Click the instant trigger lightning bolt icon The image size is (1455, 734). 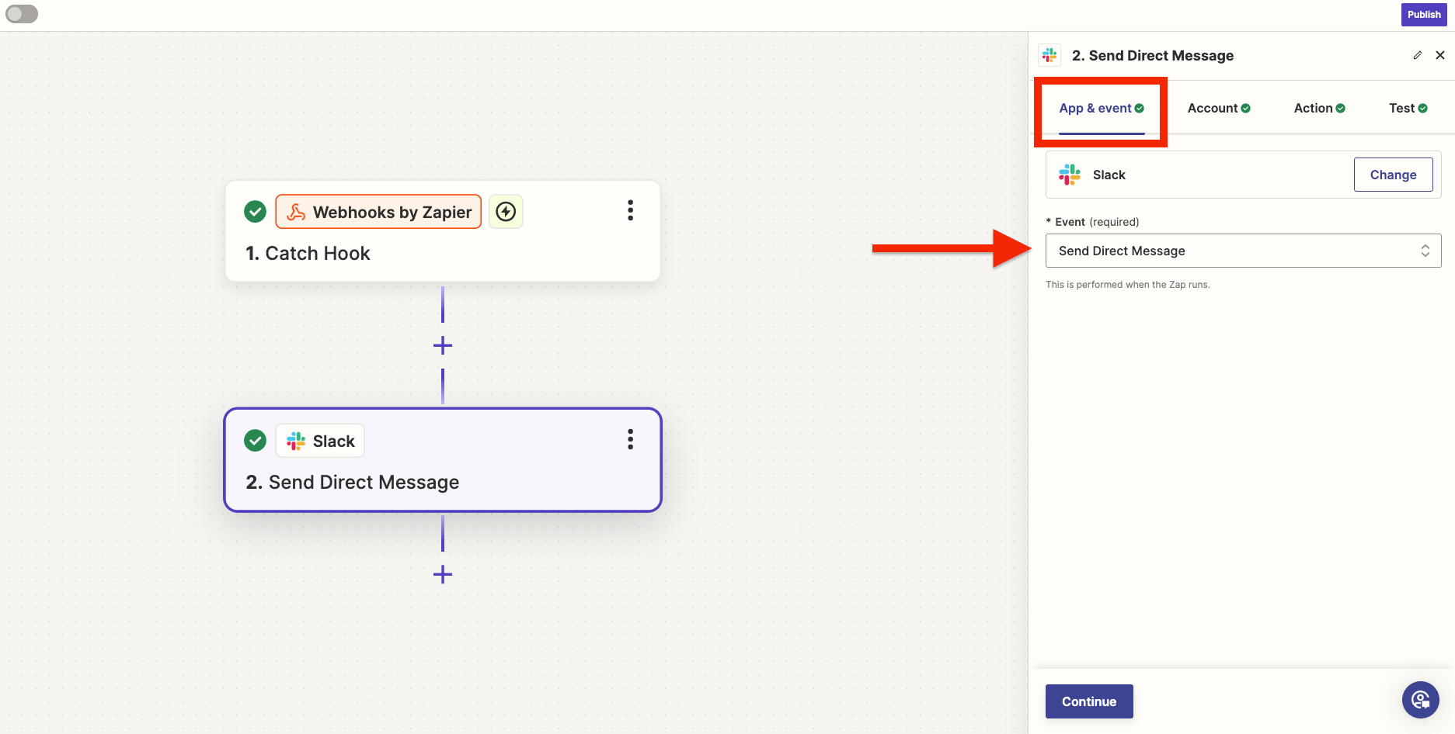coord(506,212)
